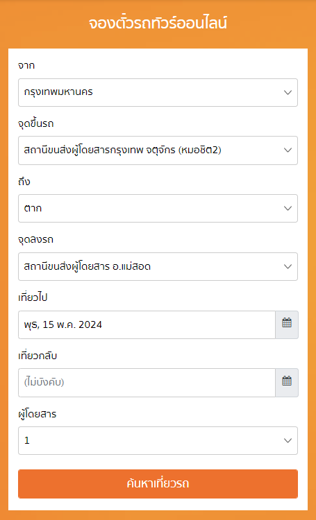Viewport: 316px width, 520px height.
Task: Click the return date field (ไม่บังคับ)
Action: pos(147,383)
